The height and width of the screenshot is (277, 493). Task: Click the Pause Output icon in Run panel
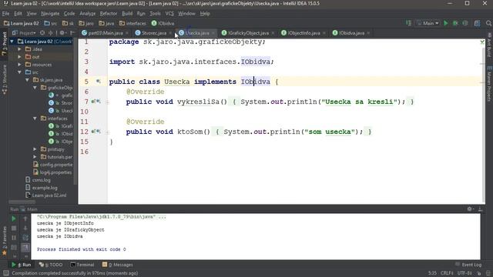[14, 238]
